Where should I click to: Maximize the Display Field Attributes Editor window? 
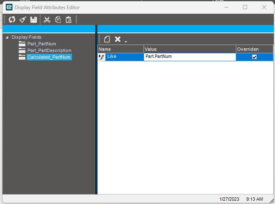point(245,7)
